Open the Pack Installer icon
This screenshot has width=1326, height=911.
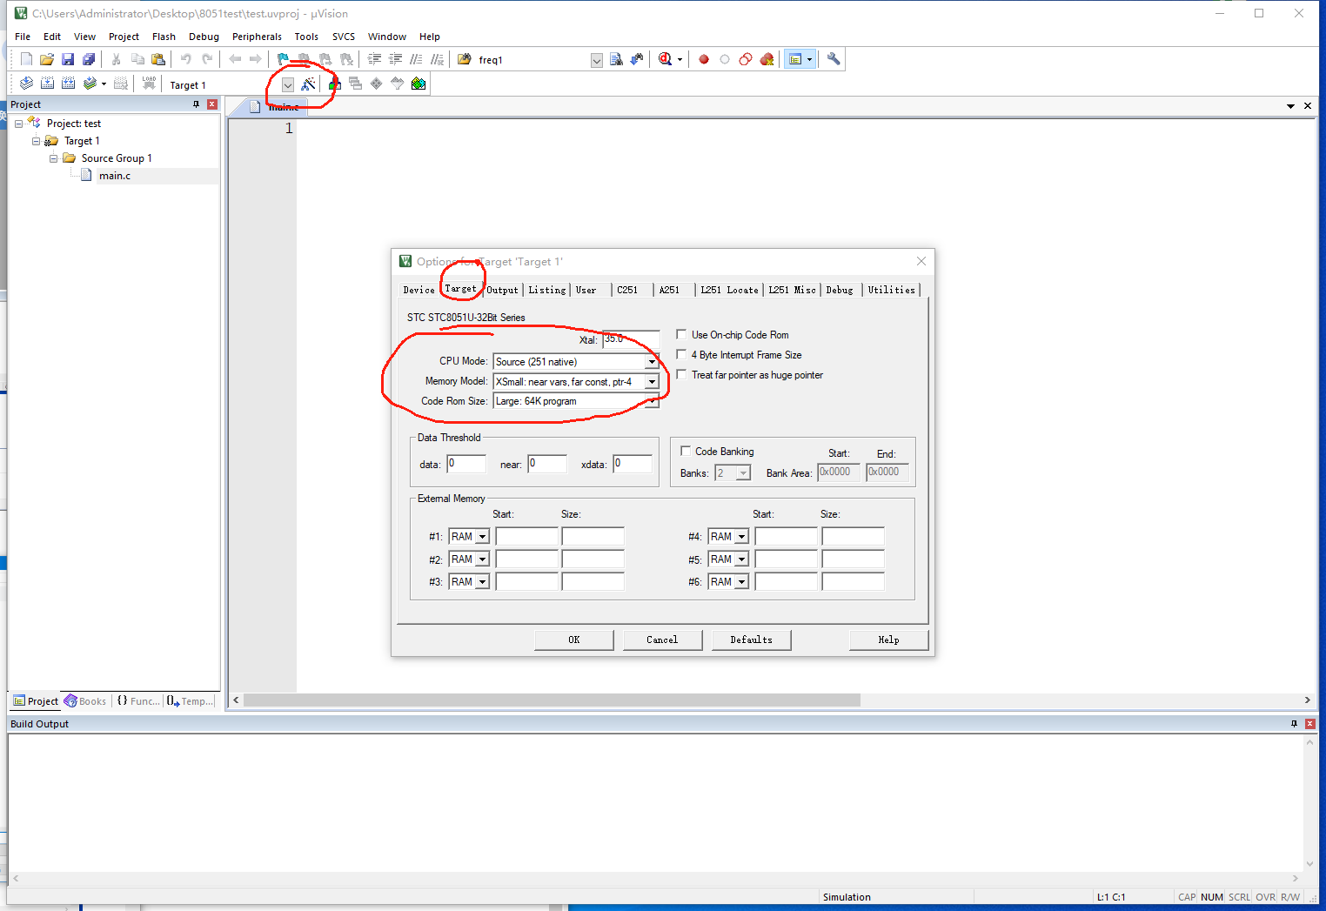point(419,84)
